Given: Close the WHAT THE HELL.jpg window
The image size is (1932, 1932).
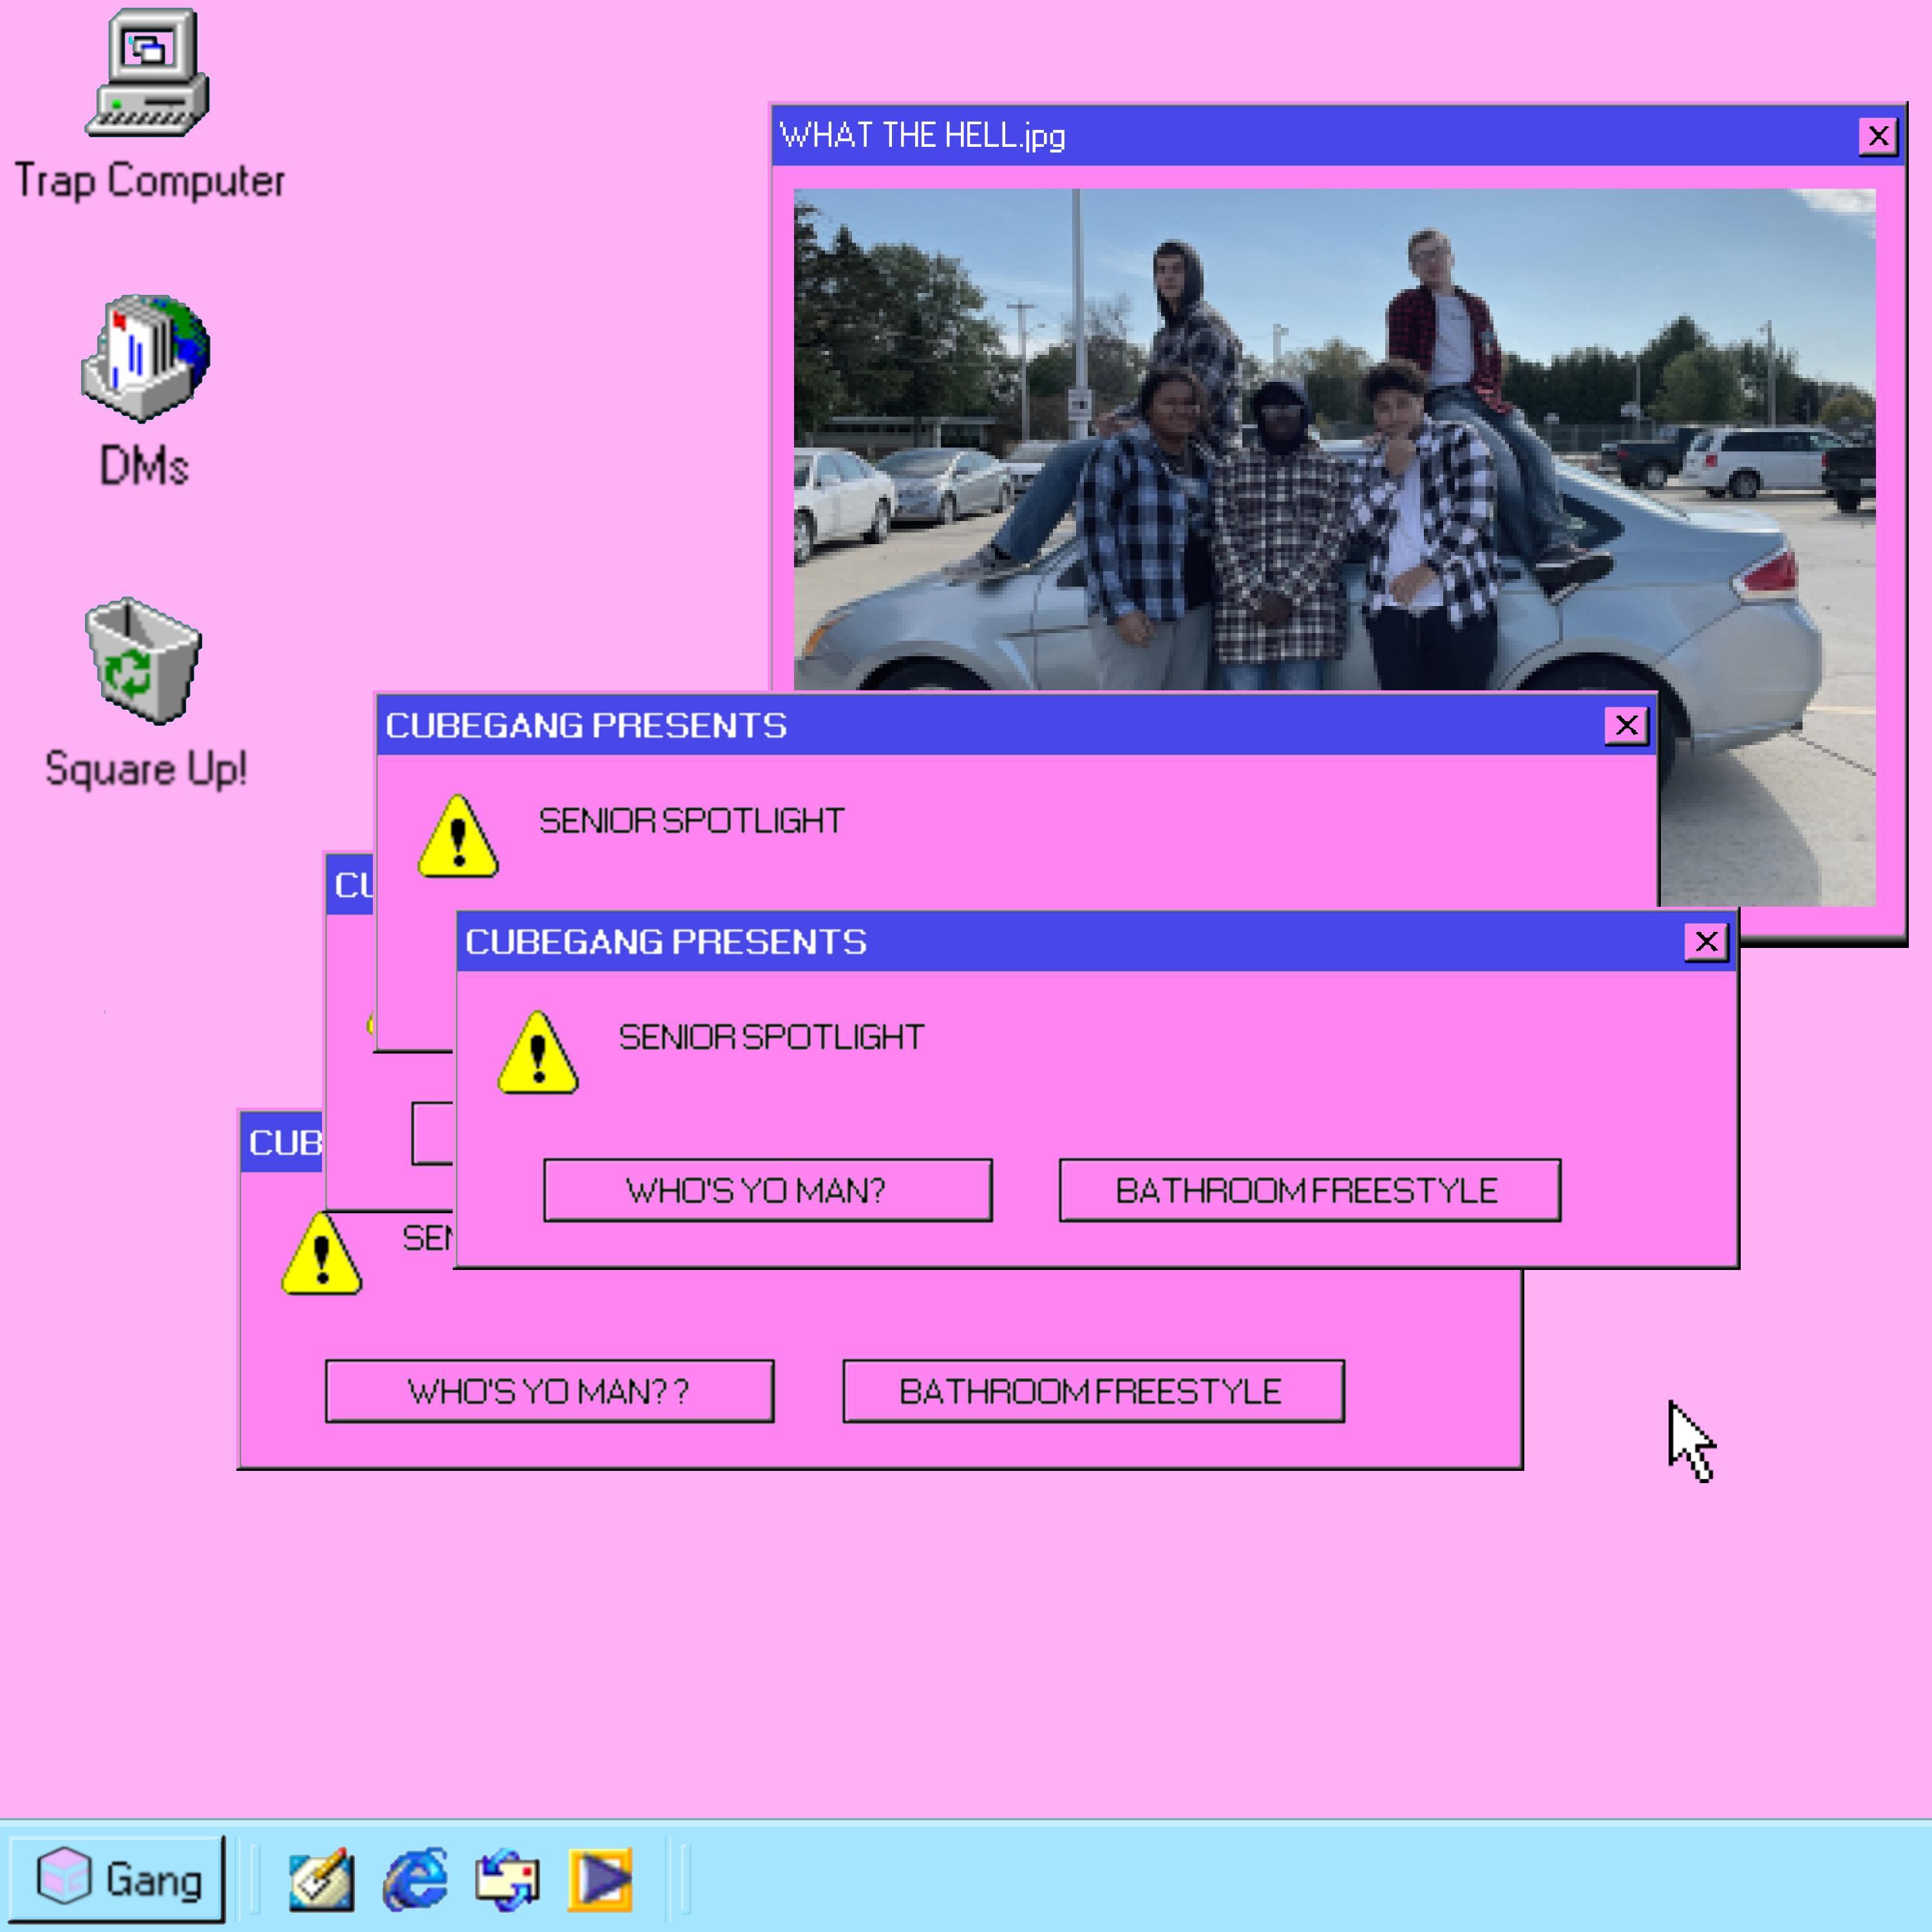Looking at the screenshot, I should tap(1878, 135).
